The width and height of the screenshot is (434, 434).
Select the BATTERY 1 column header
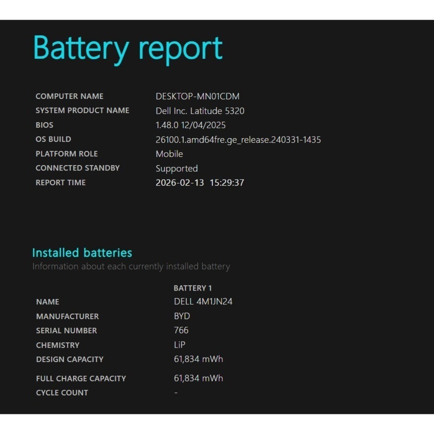pos(192,288)
